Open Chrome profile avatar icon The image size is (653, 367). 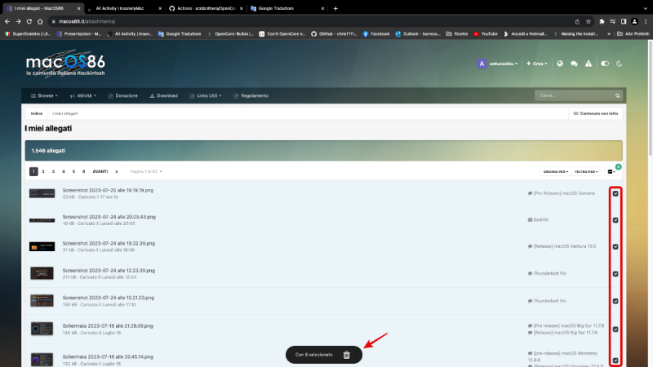point(634,21)
